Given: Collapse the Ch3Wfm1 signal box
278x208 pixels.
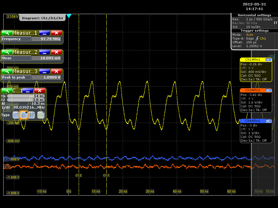Looking at the screenshot, I should pyautogui.click(x=268, y=90).
